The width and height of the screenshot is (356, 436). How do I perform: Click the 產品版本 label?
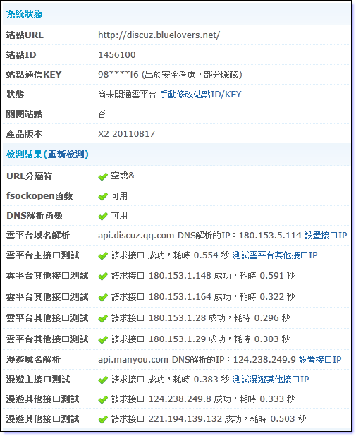[24, 134]
